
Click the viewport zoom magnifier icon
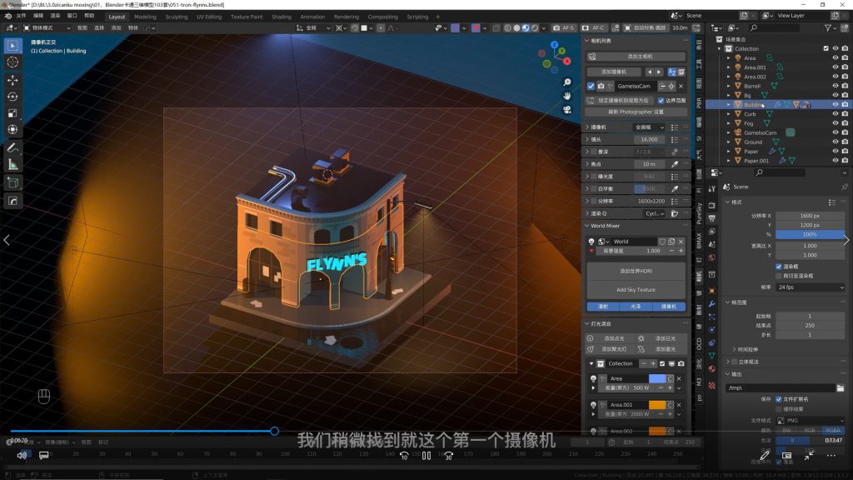pos(567,82)
